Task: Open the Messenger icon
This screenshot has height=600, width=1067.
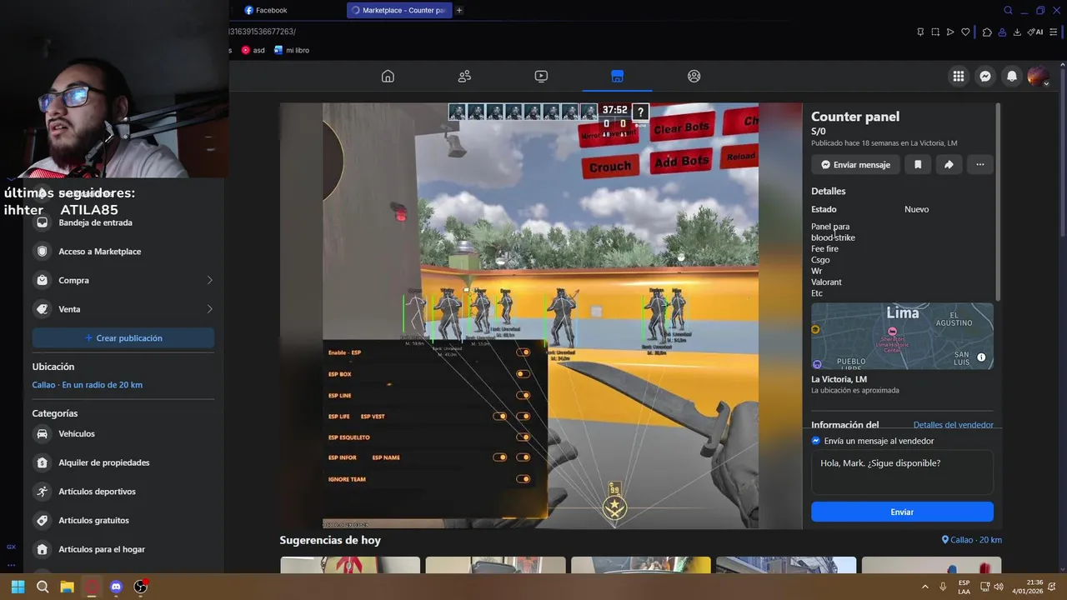Action: pyautogui.click(x=985, y=76)
